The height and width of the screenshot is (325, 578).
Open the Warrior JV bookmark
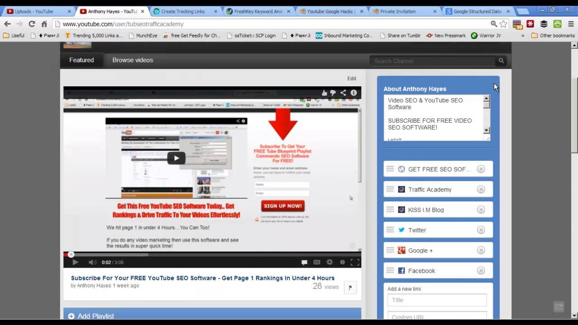tap(486, 36)
